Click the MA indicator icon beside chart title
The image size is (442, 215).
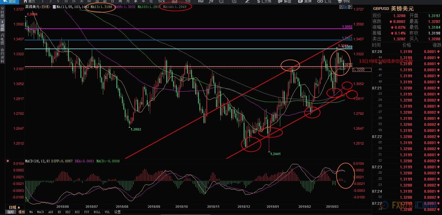[54, 7]
